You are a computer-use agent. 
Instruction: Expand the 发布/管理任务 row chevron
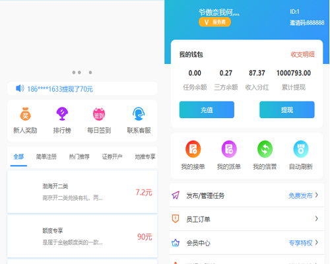click(317, 195)
